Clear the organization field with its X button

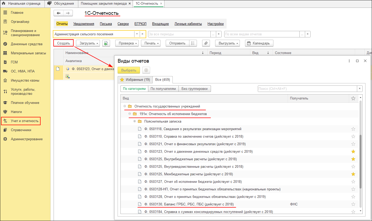[x=142, y=34]
